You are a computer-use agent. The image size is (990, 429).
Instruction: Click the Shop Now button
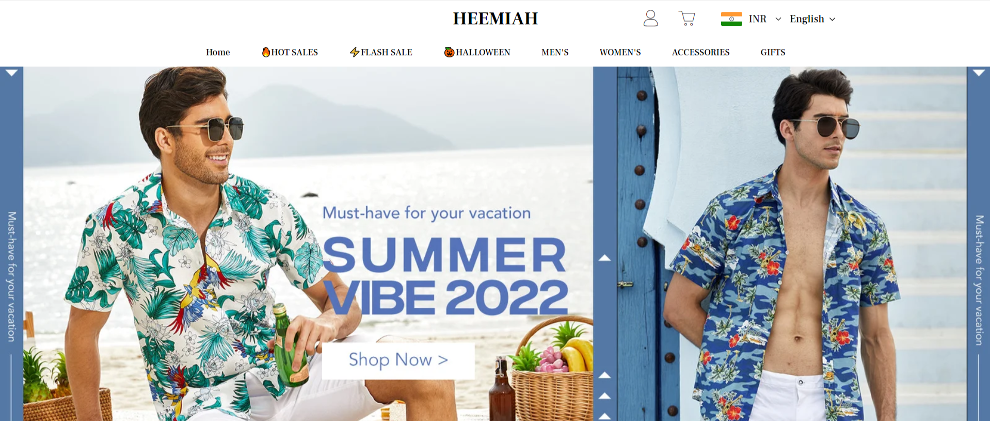pyautogui.click(x=398, y=360)
